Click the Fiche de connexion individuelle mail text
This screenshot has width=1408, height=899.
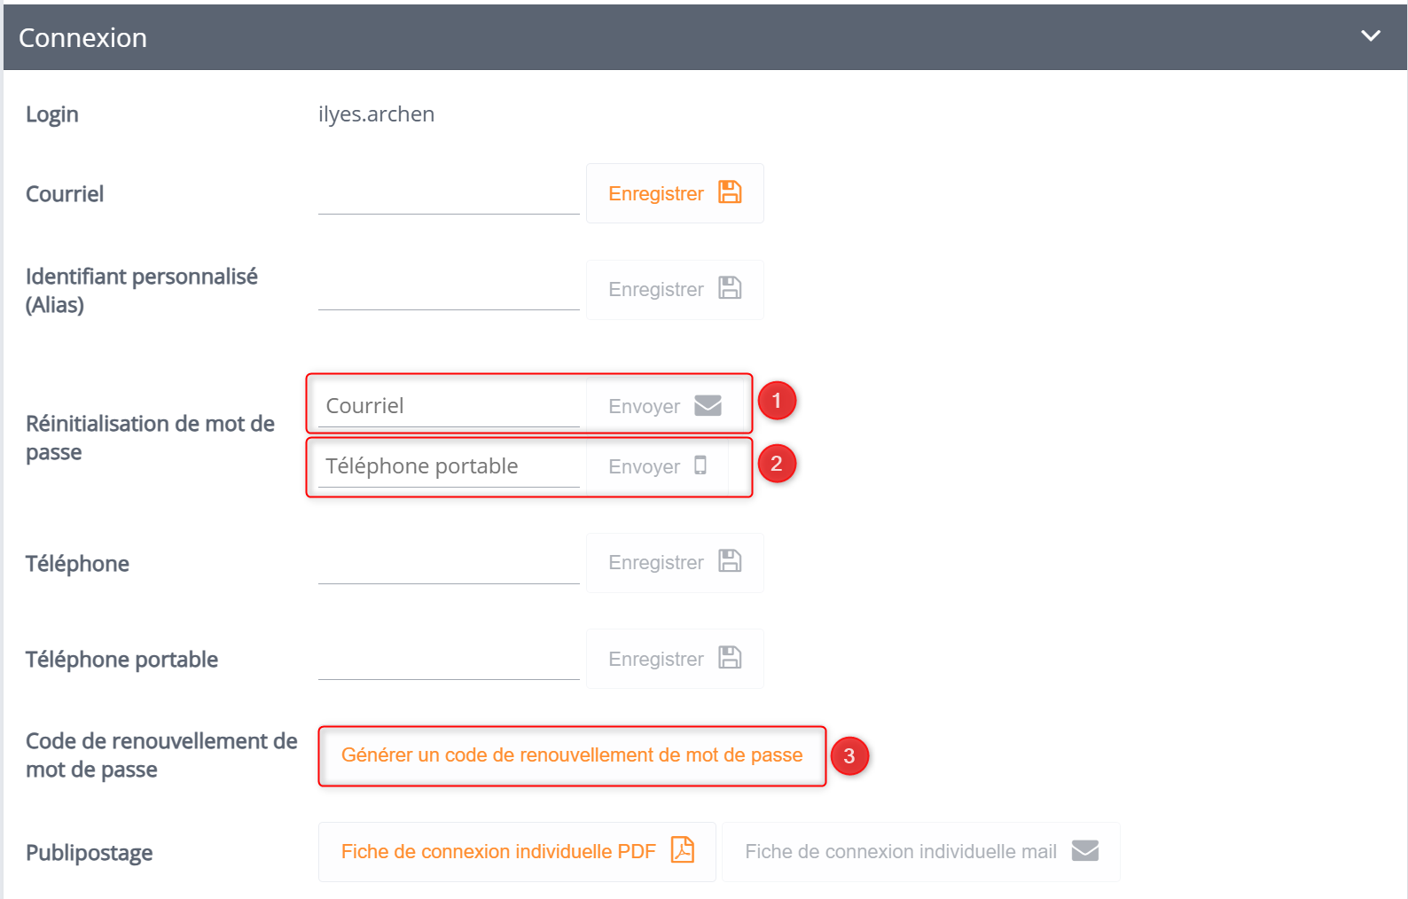(x=901, y=851)
